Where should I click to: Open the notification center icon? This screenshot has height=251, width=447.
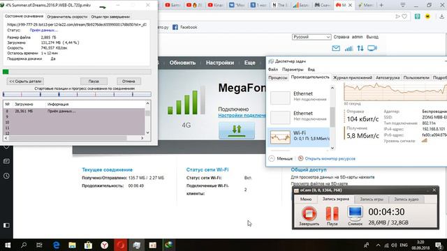point(439,245)
